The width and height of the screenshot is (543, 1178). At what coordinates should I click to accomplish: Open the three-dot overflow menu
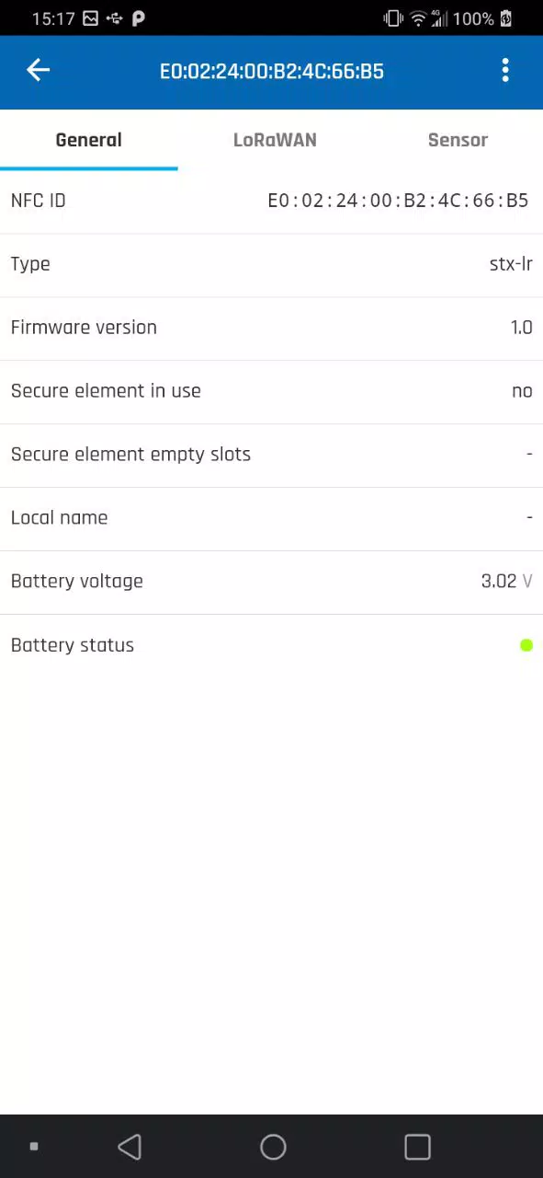[505, 70]
